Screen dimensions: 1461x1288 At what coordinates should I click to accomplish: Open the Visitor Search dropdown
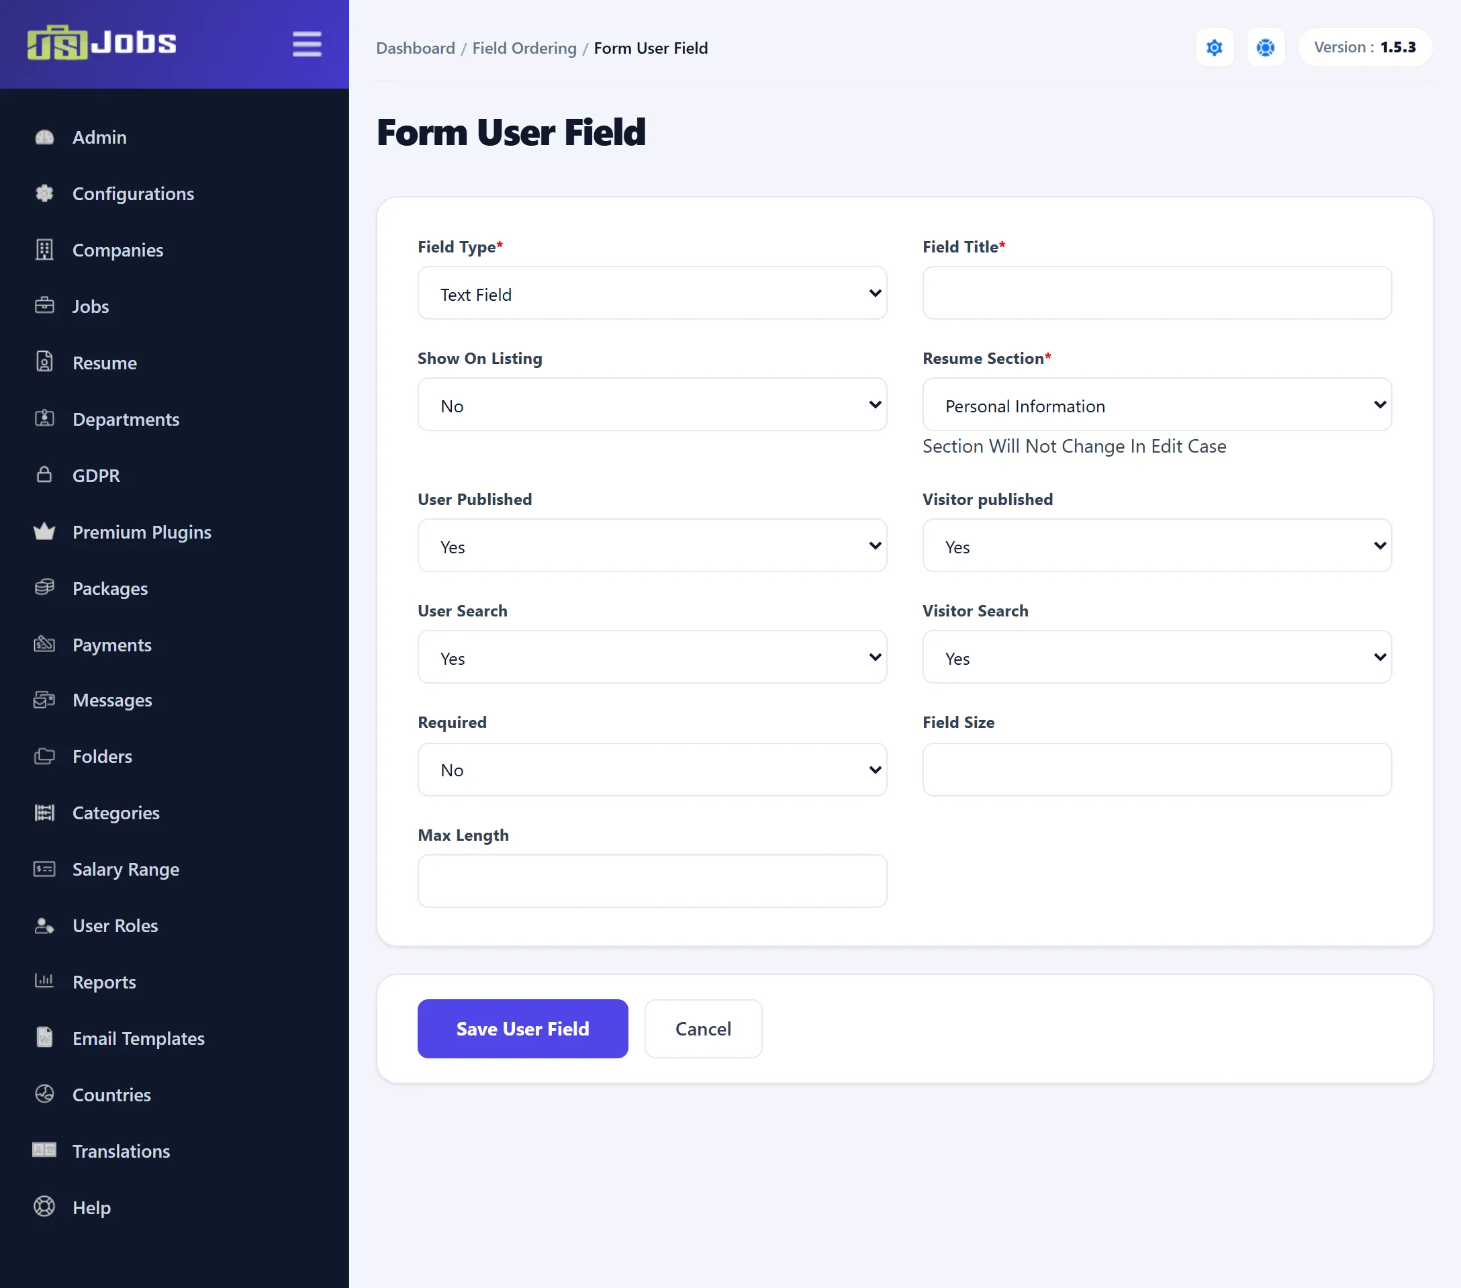click(1156, 657)
